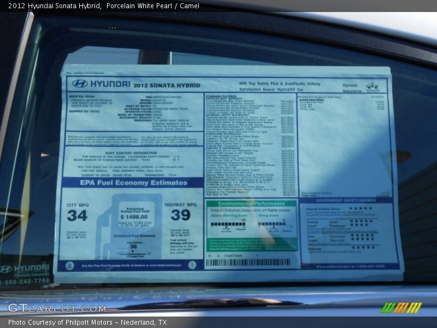437x328 pixels.
Task: Click the 'STANDARD FEATURES' heading
Action: tap(221, 96)
